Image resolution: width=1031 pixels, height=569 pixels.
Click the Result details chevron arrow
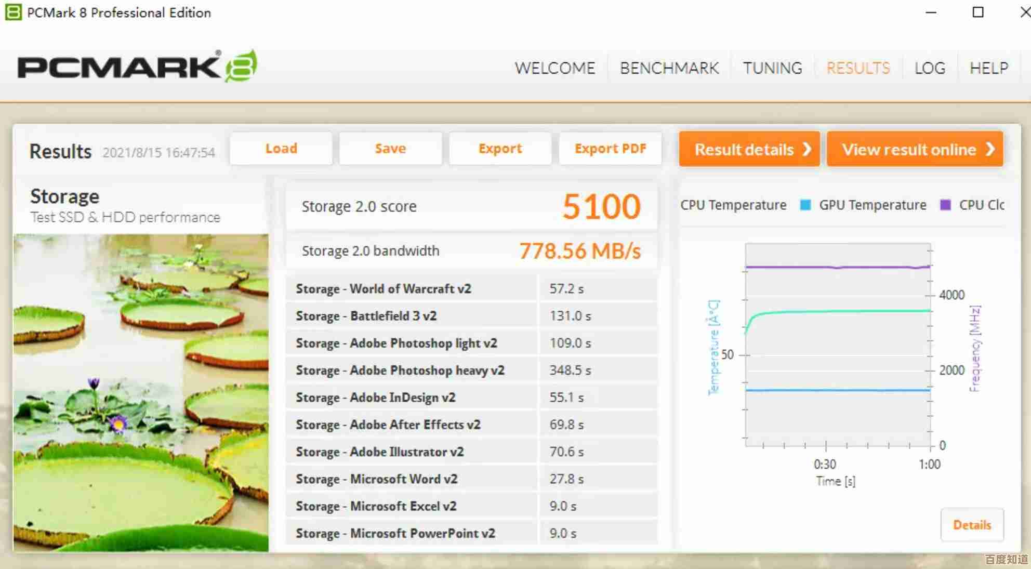807,150
